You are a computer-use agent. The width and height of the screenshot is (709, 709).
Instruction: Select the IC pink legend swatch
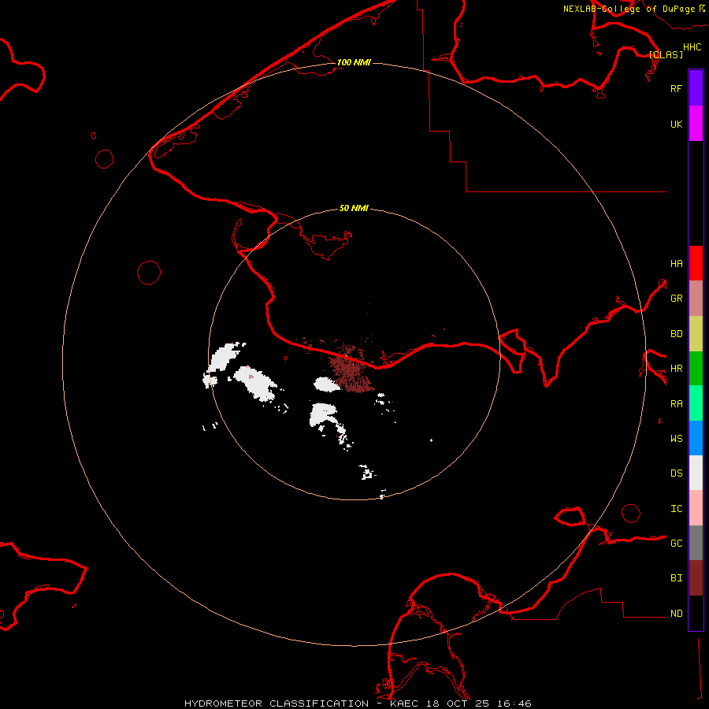tap(696, 508)
